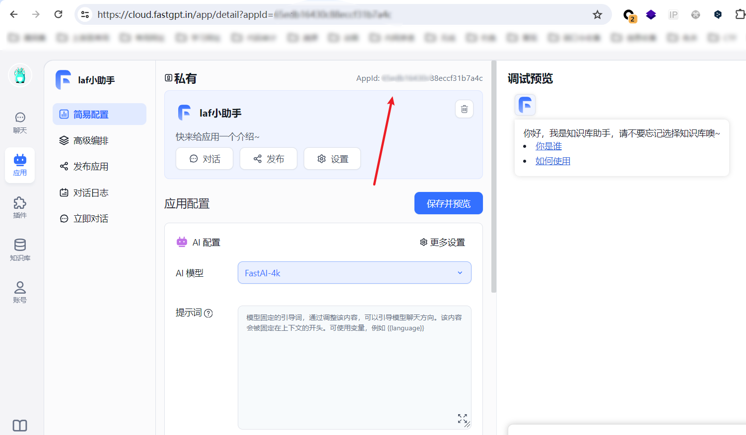The image size is (746, 435).
Task: Open the 插件 plugins section
Action: coord(20,207)
